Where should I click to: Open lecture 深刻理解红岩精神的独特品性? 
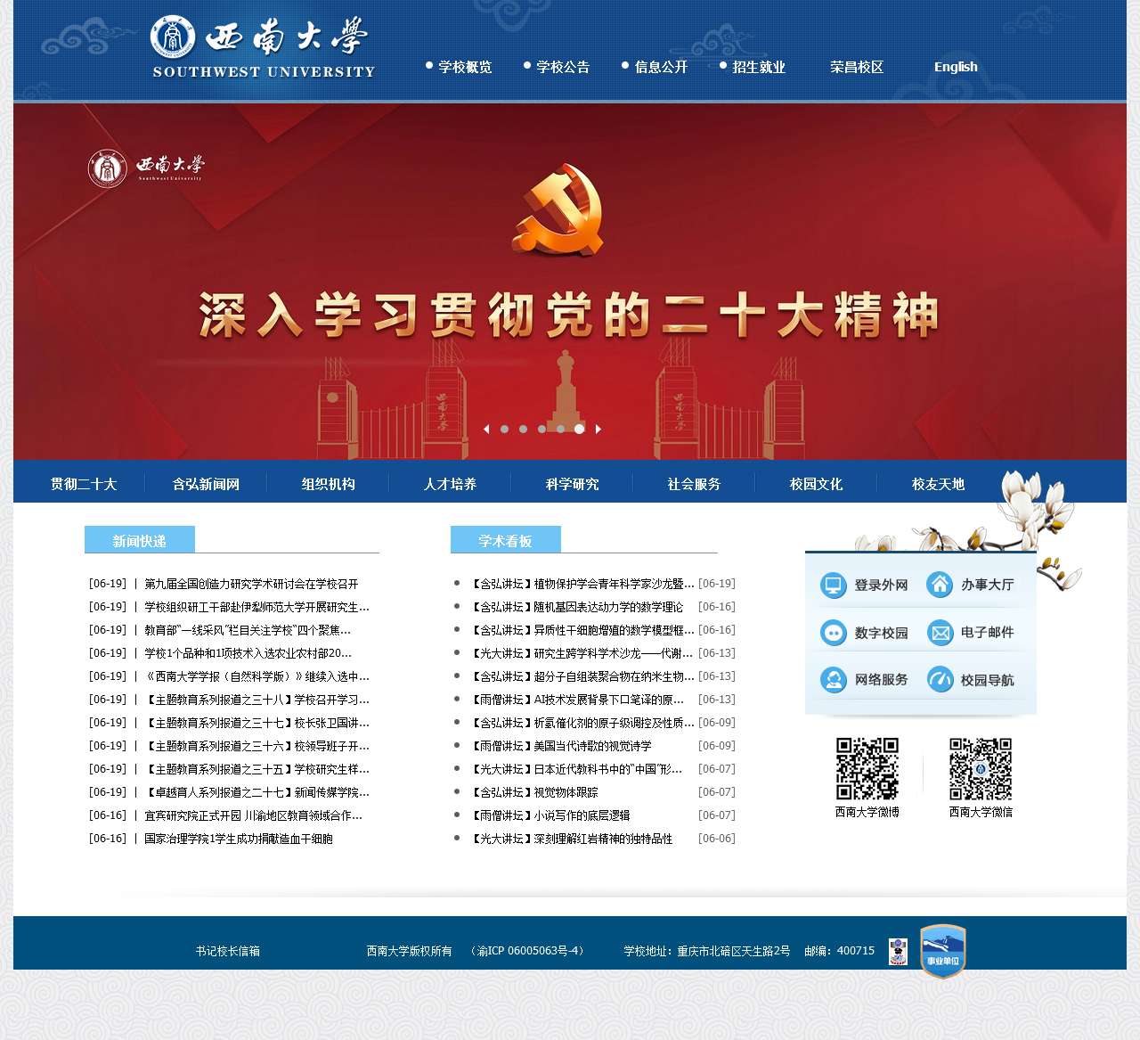click(x=572, y=839)
